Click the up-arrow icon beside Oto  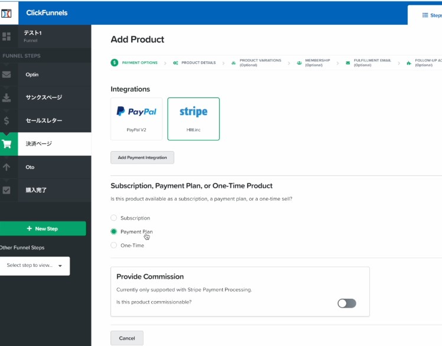[6, 167]
